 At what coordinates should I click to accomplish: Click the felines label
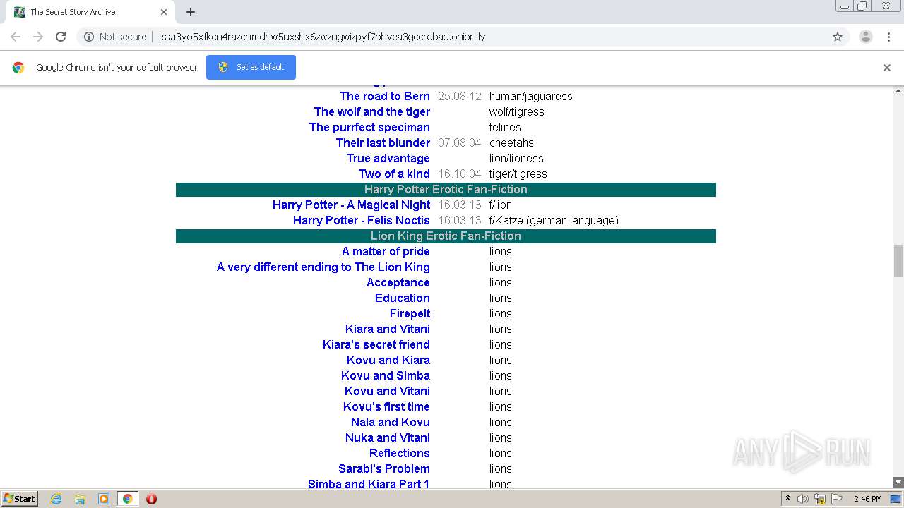[505, 127]
